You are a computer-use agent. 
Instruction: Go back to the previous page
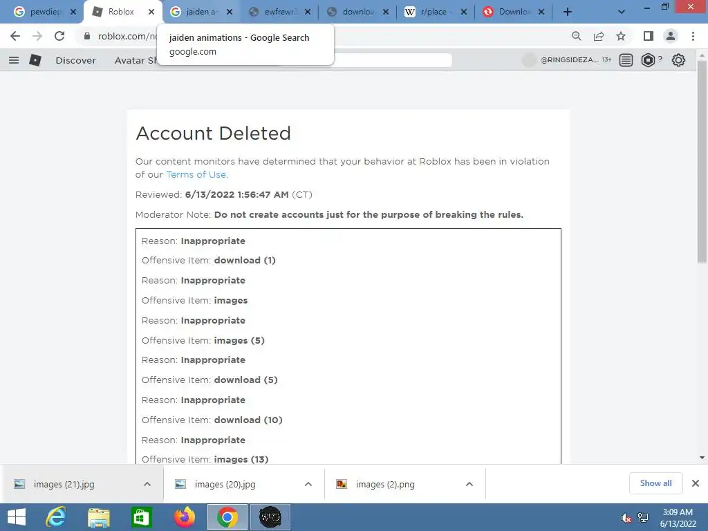pyautogui.click(x=15, y=36)
